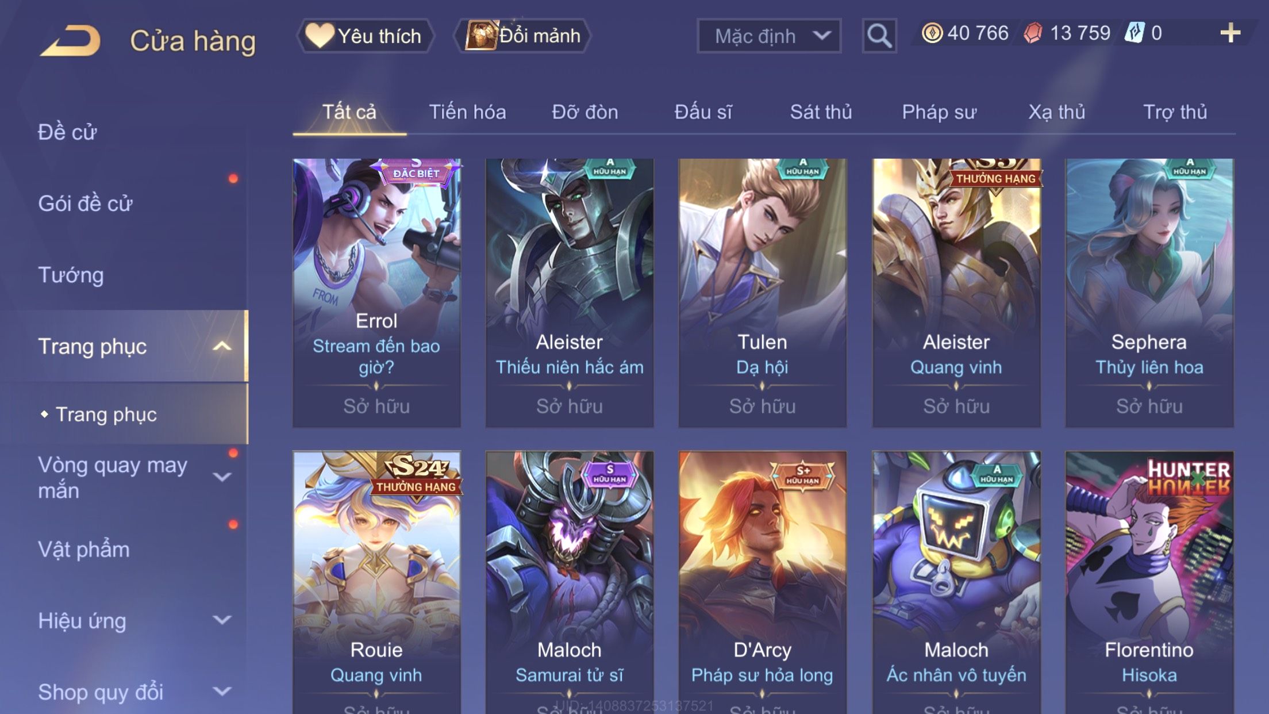Select the Sát thủ tab

[x=821, y=112]
